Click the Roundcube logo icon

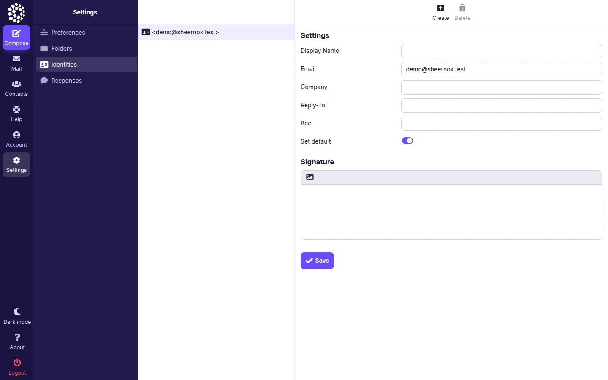[x=16, y=13]
